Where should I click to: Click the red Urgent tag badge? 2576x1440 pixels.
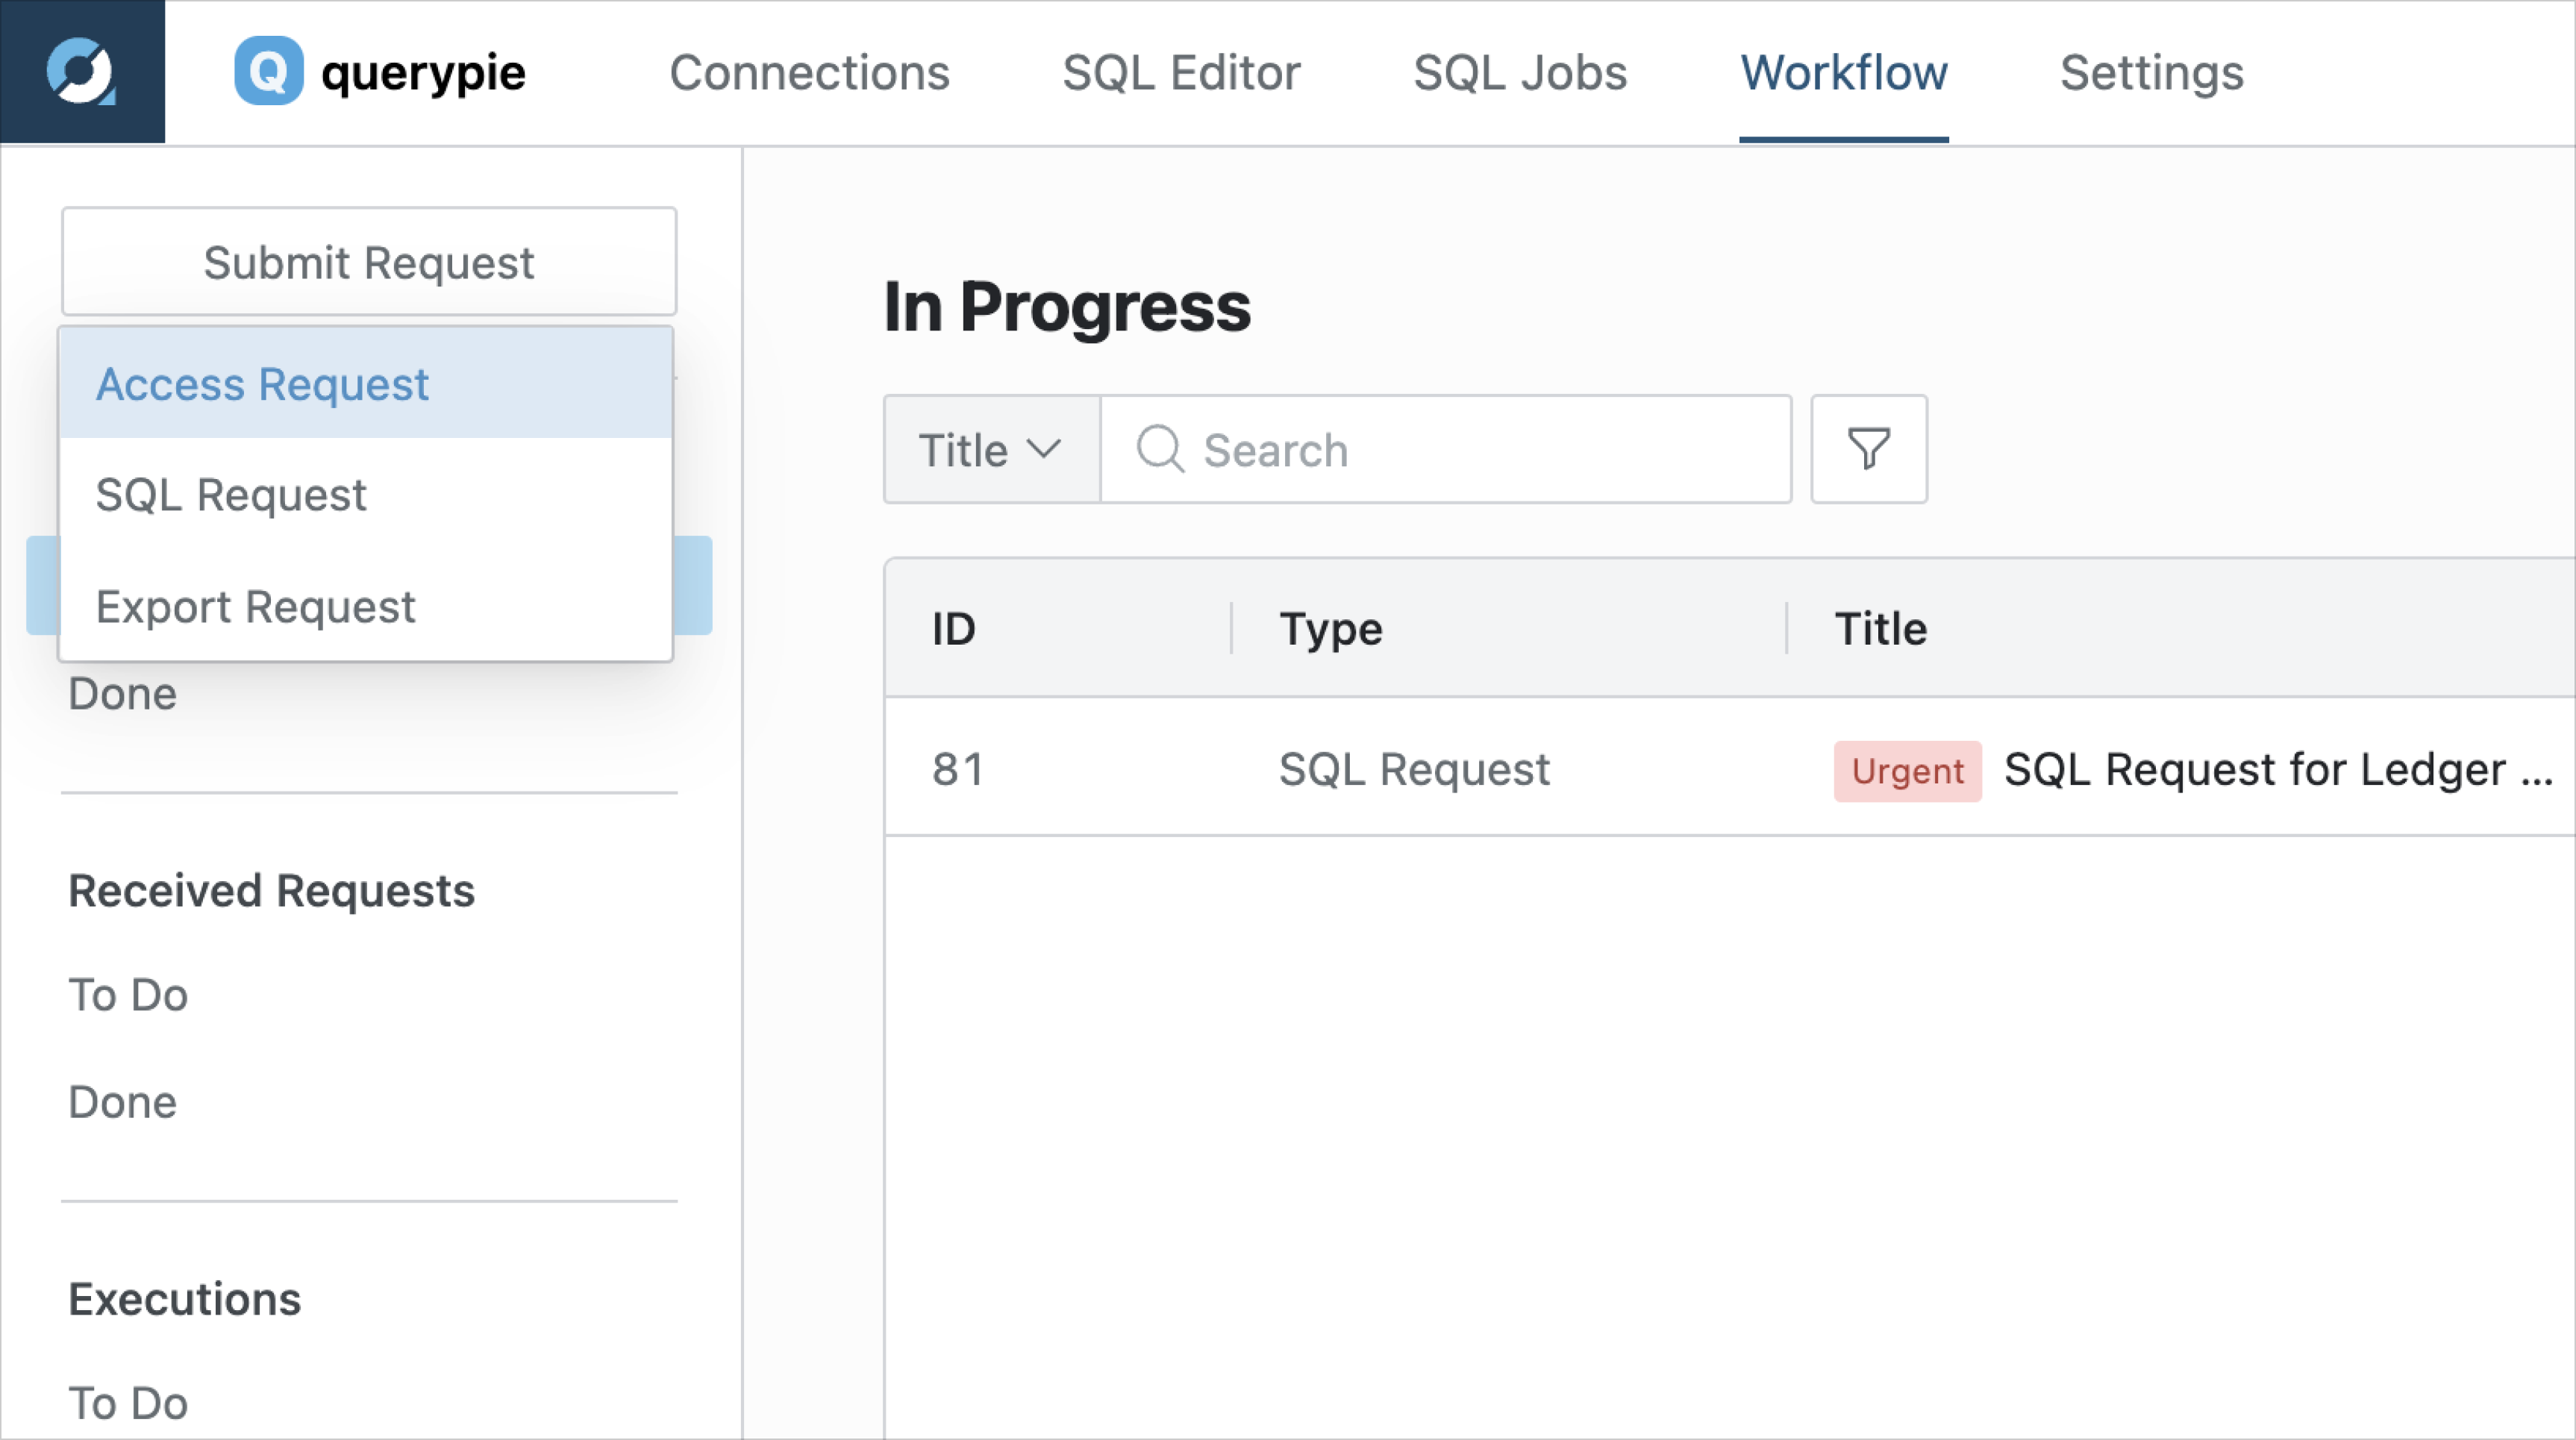(x=1907, y=771)
